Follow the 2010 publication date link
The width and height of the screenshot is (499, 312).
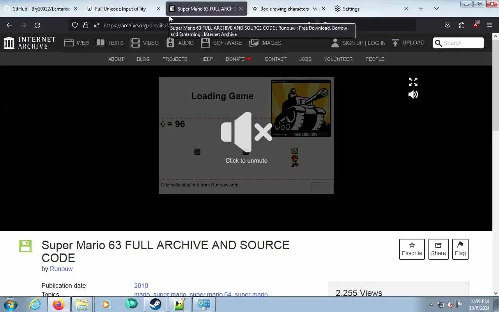point(141,285)
